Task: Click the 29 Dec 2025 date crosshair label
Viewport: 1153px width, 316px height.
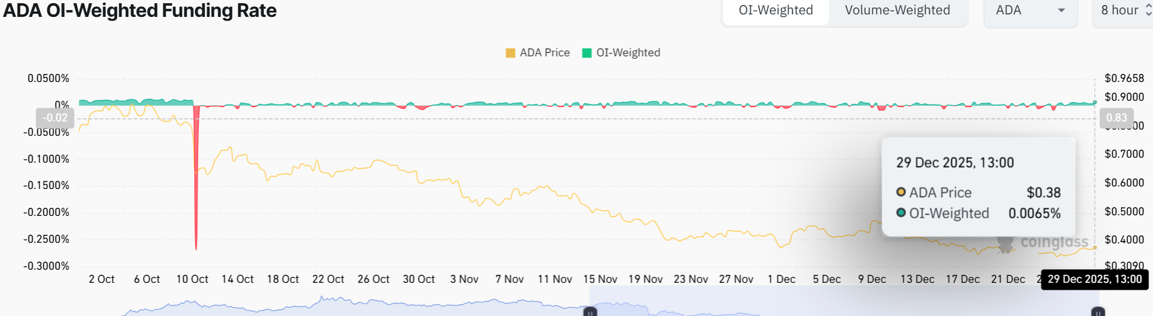Action: click(x=1094, y=279)
